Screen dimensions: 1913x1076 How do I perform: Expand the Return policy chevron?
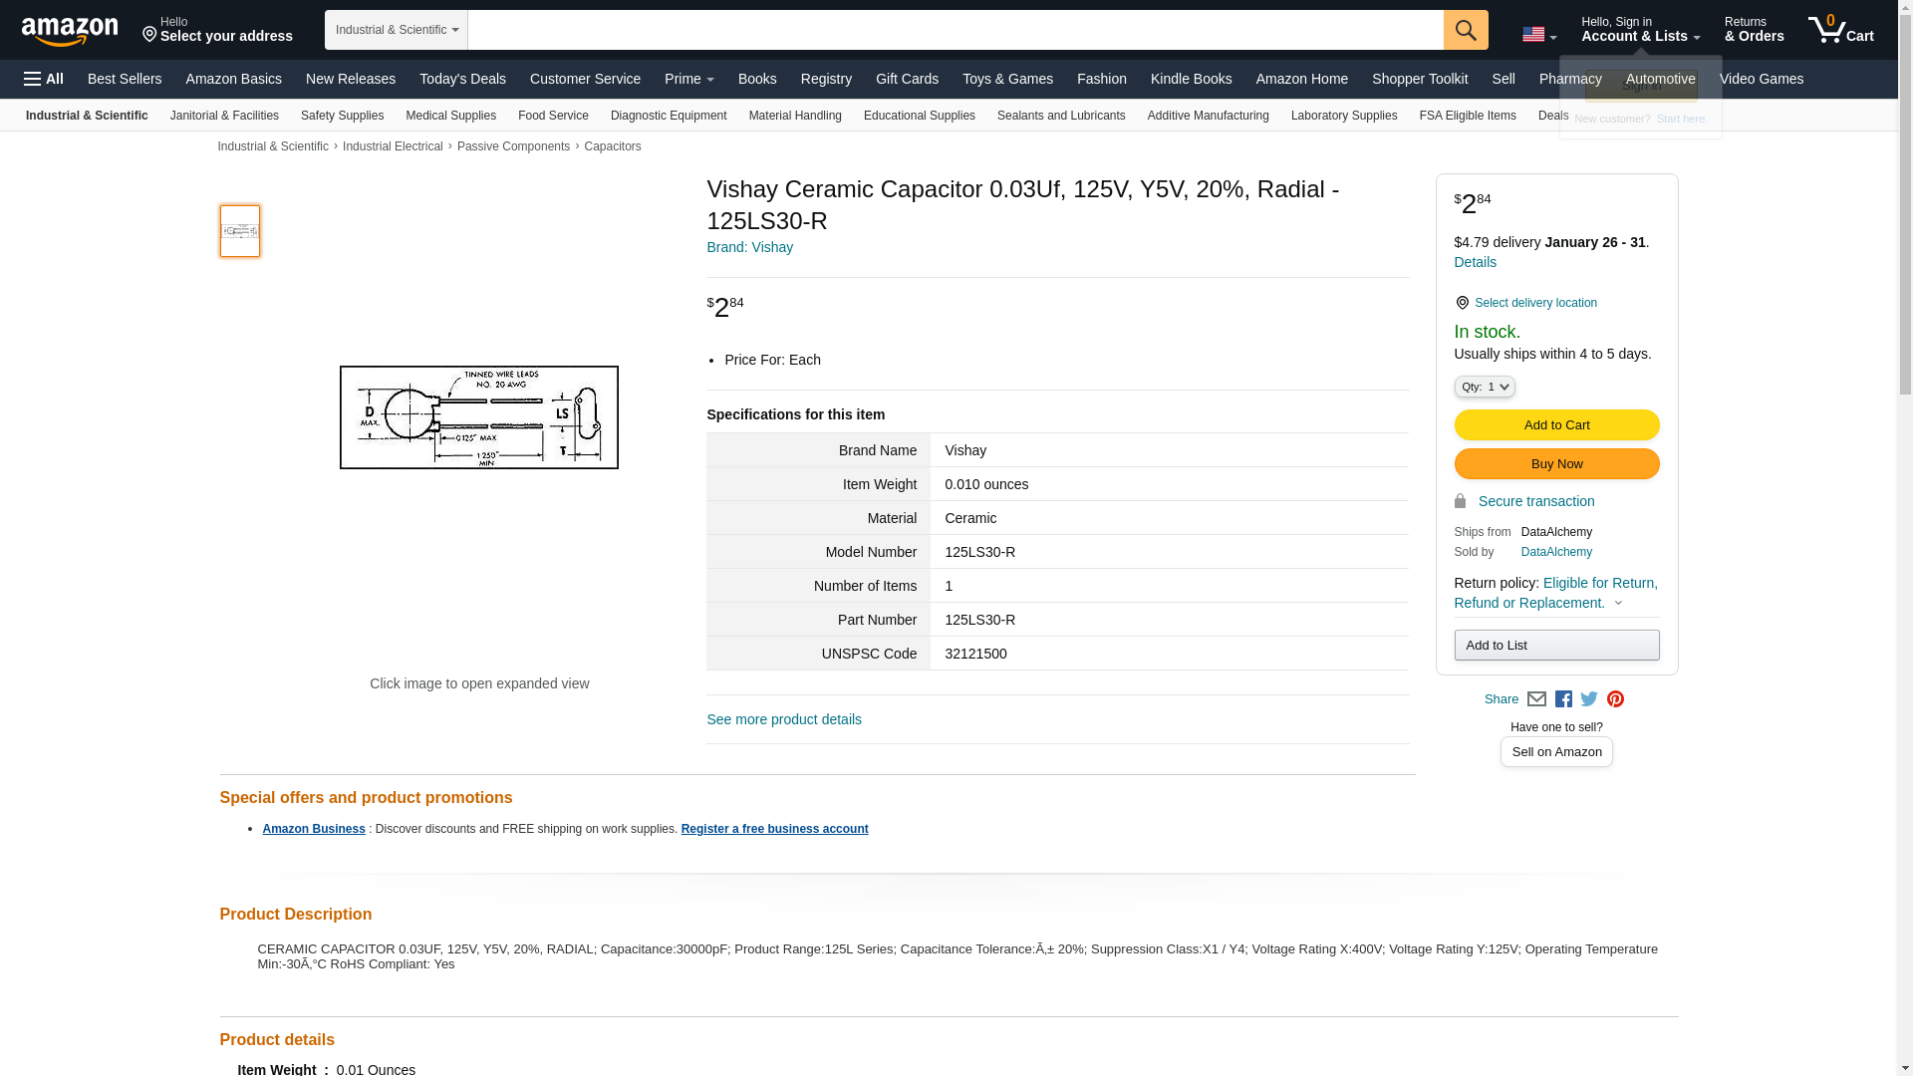tap(1618, 603)
